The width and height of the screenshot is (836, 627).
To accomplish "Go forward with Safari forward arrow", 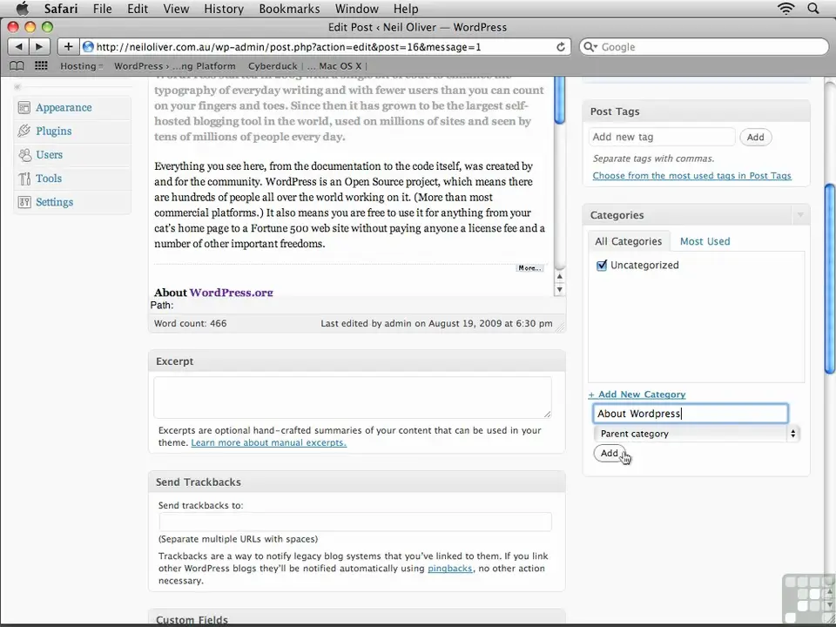I will click(x=39, y=47).
